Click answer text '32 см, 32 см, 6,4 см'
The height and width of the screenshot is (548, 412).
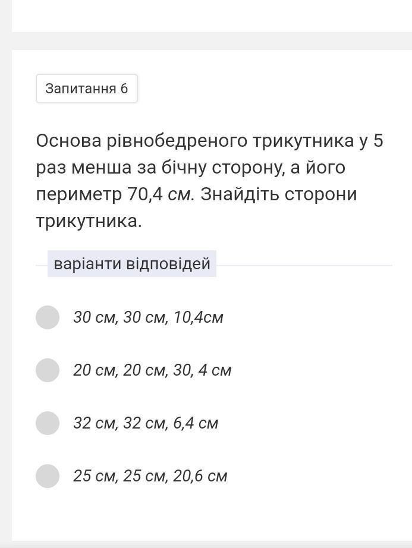[x=146, y=423]
